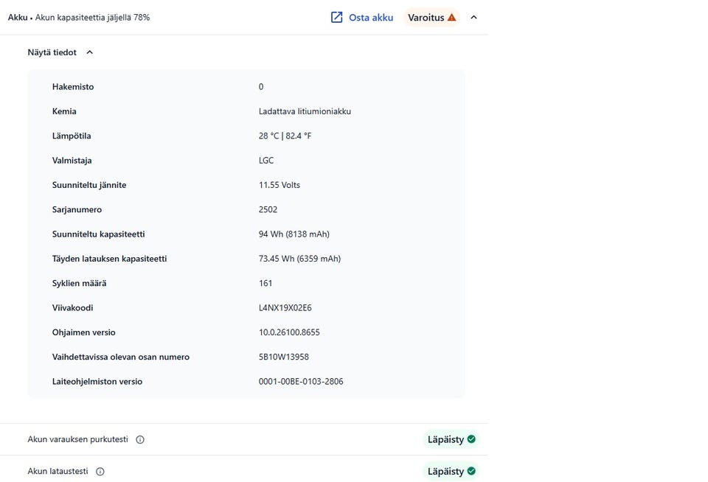The height and width of the screenshot is (482, 708).
Task: Click the Näytä tiedot label
Action: (x=52, y=52)
